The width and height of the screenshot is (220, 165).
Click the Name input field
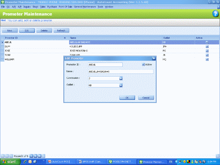tap(121, 72)
